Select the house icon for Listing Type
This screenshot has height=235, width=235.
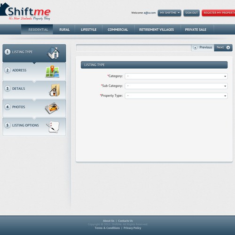pyautogui.click(x=54, y=53)
